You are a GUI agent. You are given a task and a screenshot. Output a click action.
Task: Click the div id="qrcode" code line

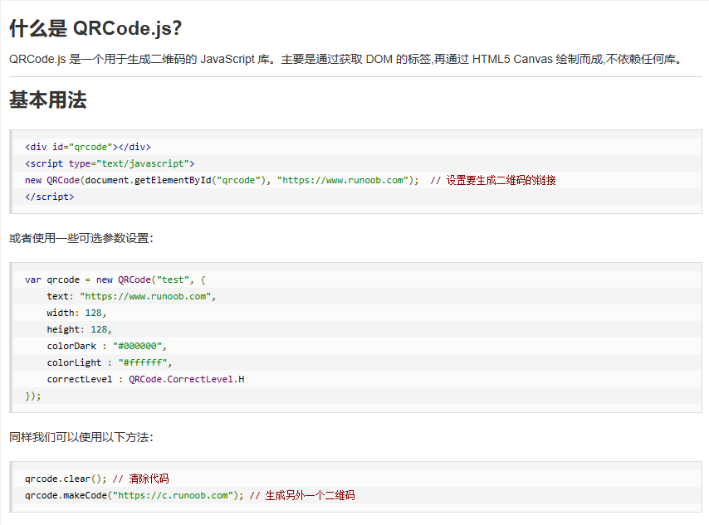point(88,147)
